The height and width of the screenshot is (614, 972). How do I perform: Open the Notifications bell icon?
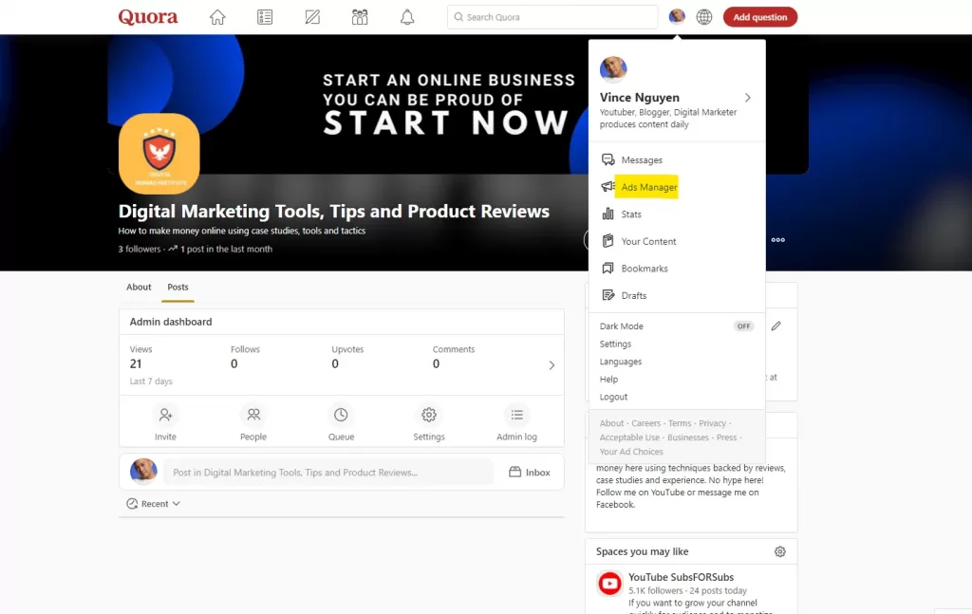pos(407,17)
